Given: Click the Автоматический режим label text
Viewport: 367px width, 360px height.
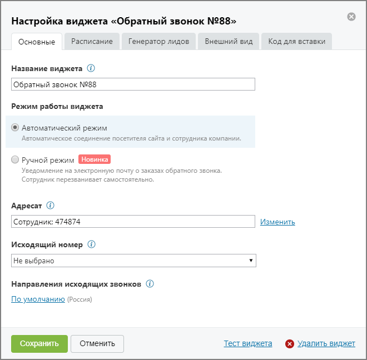Looking at the screenshot, I should (x=65, y=128).
